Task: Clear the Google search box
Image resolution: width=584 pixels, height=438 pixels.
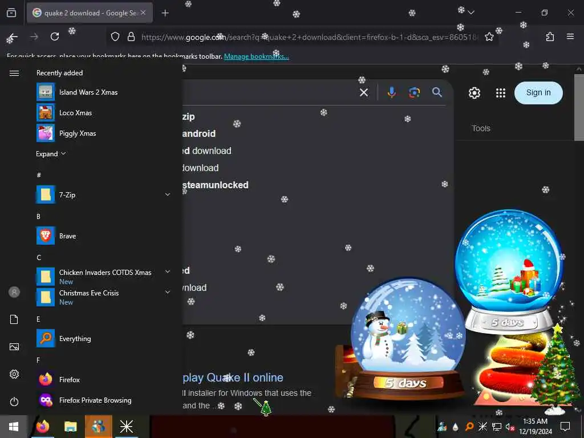Action: (364, 92)
